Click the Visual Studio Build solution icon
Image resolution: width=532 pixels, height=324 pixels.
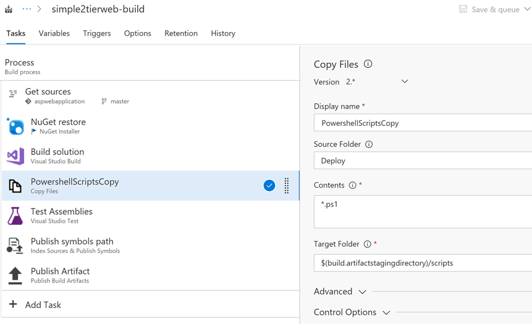click(15, 156)
